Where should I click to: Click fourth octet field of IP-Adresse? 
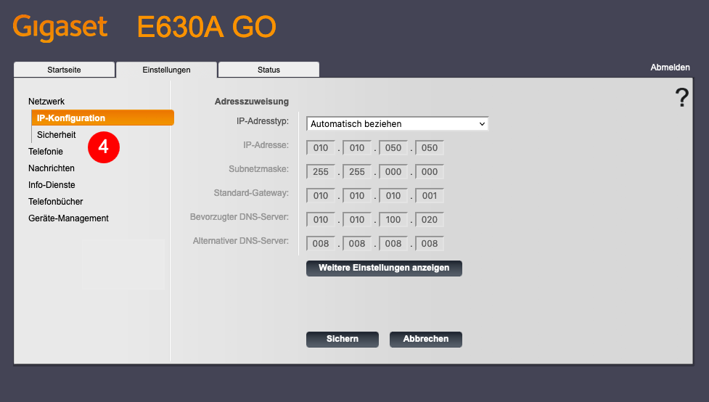point(429,148)
